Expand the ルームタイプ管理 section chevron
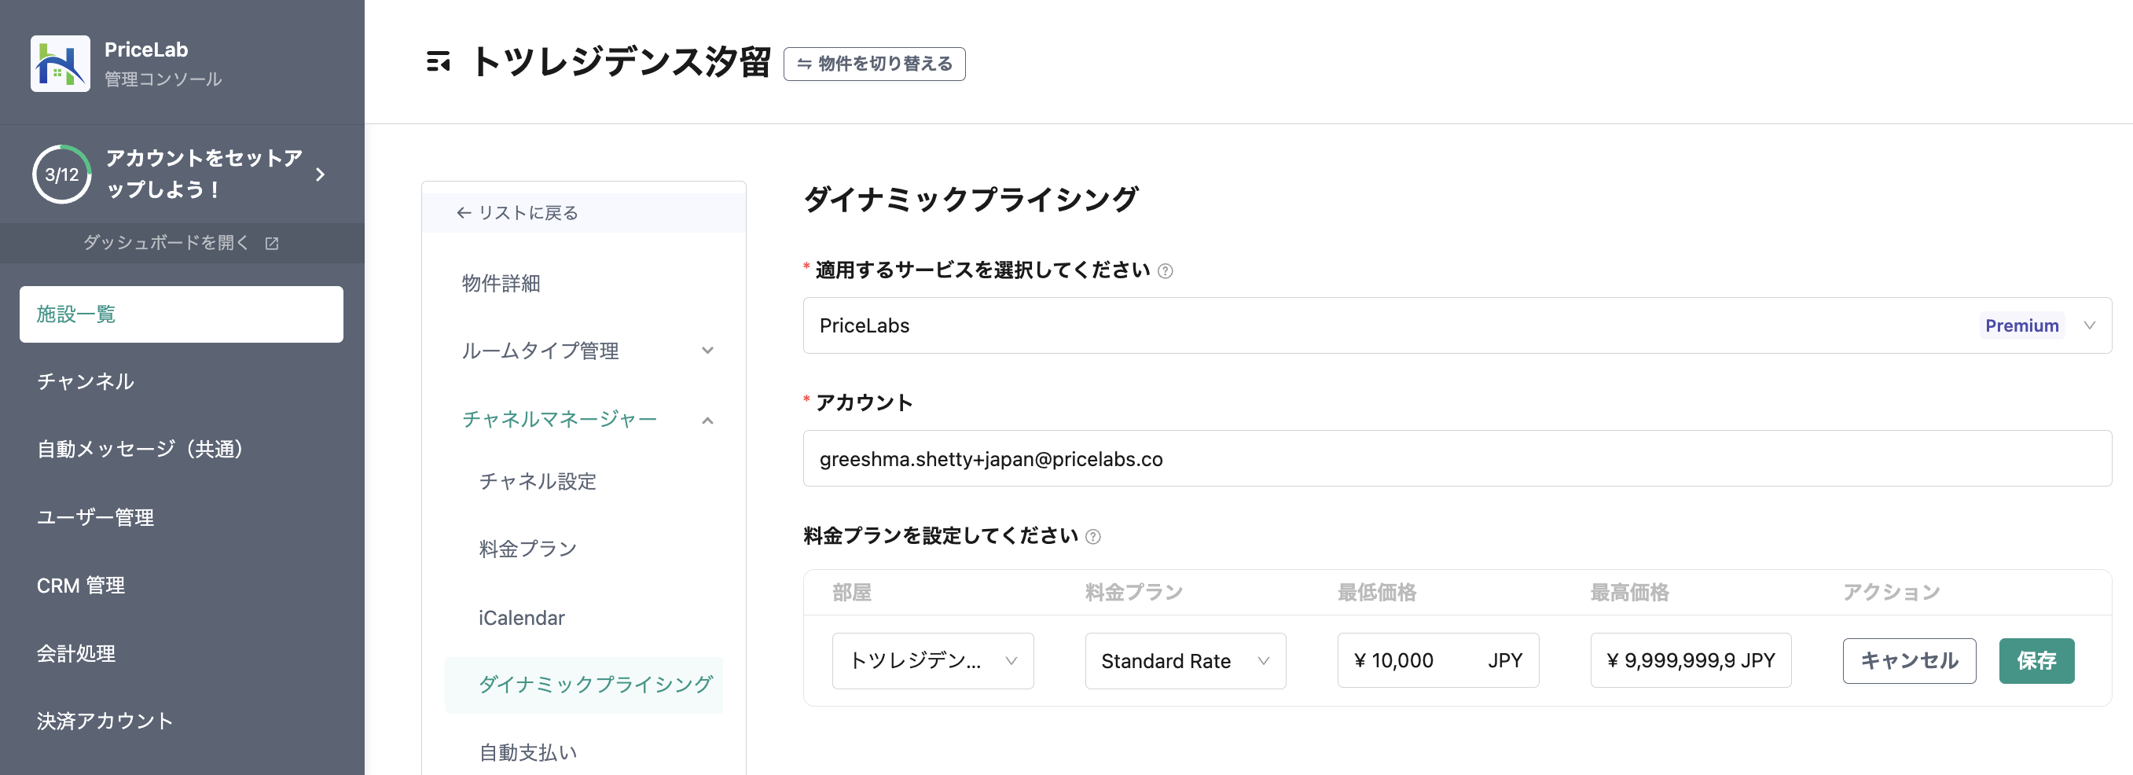 point(707,351)
